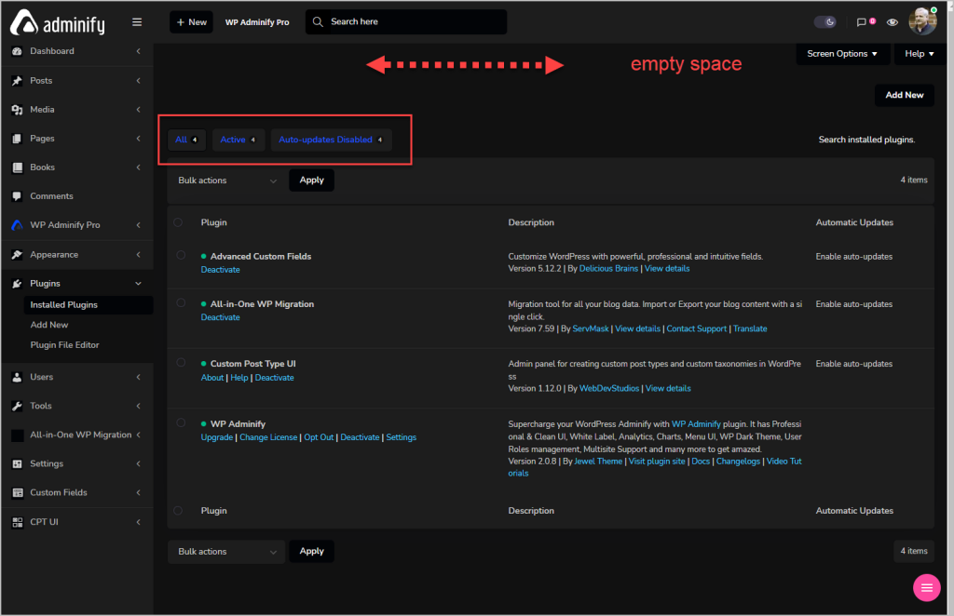Click the + New button

click(x=191, y=22)
